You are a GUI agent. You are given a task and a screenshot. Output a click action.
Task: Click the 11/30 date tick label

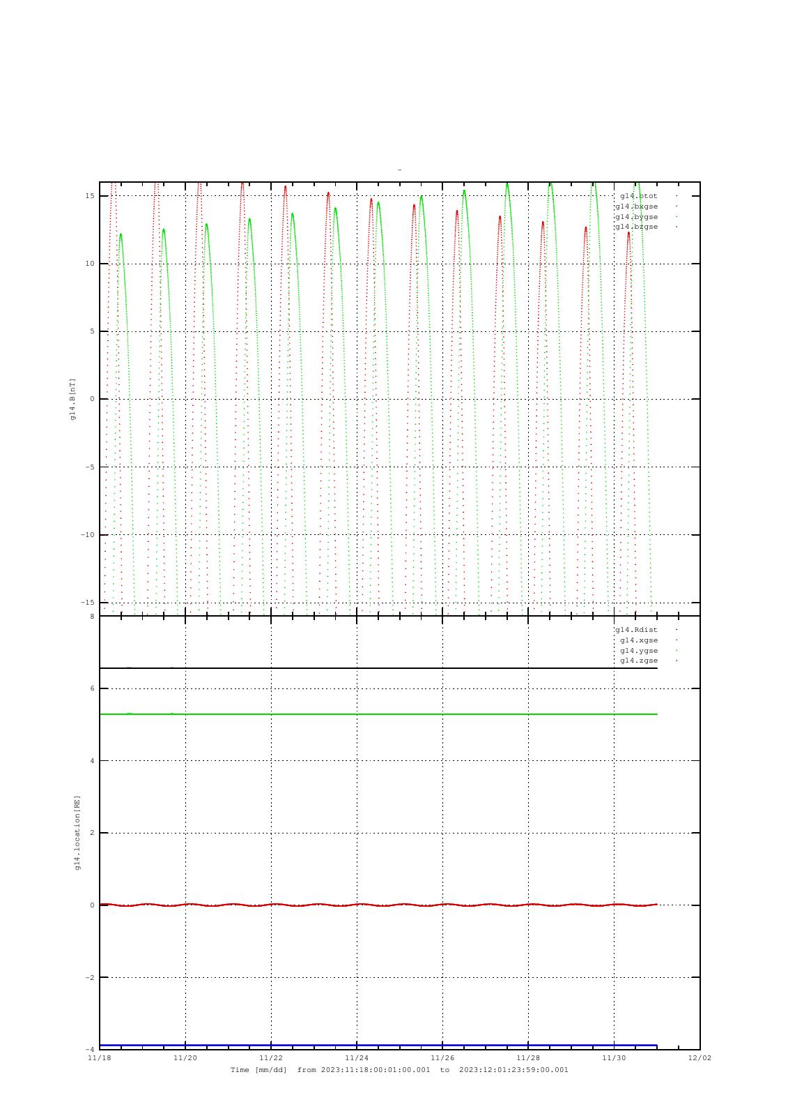614,1058
